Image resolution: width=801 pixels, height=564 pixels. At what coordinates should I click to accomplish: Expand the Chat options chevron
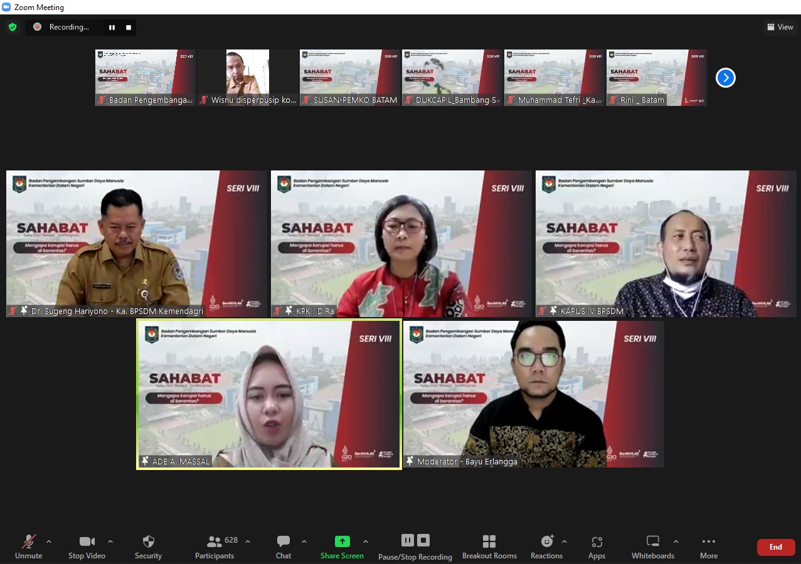pyautogui.click(x=304, y=541)
